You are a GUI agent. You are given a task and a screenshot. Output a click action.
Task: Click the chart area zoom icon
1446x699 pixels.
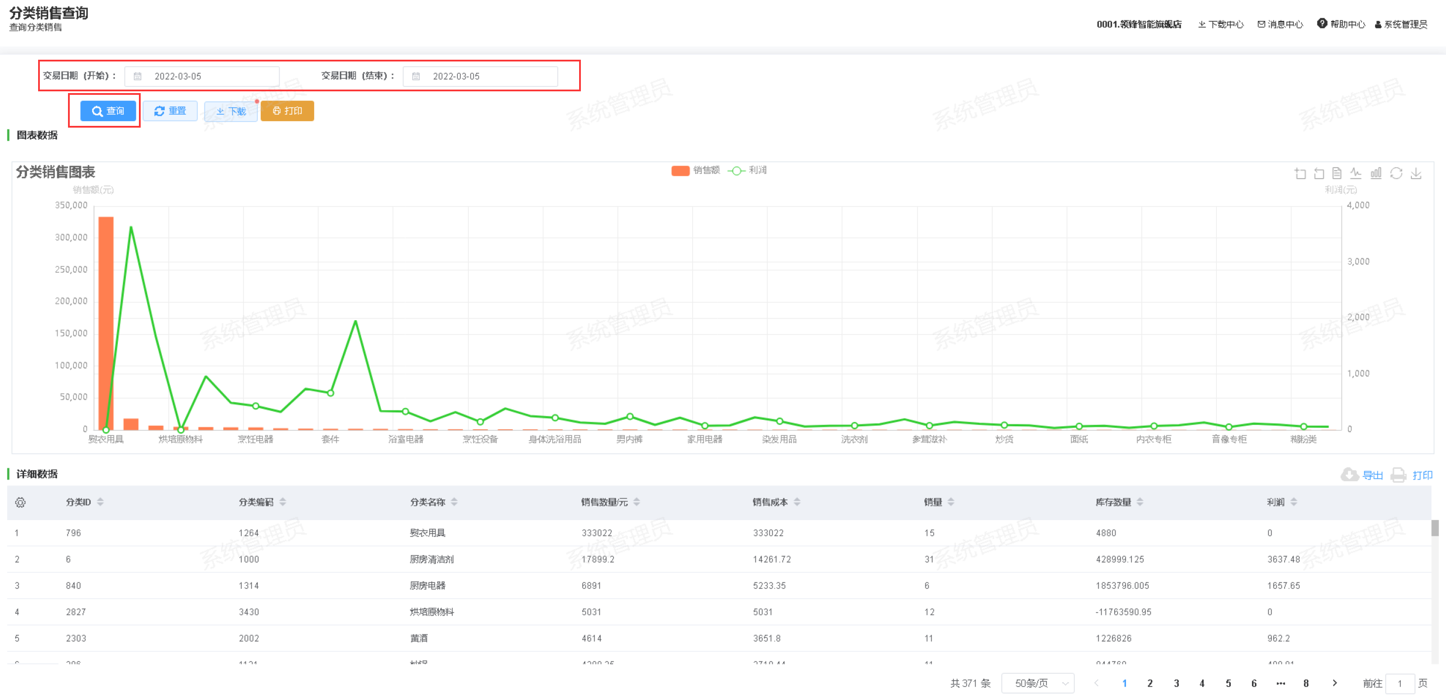coord(1300,173)
